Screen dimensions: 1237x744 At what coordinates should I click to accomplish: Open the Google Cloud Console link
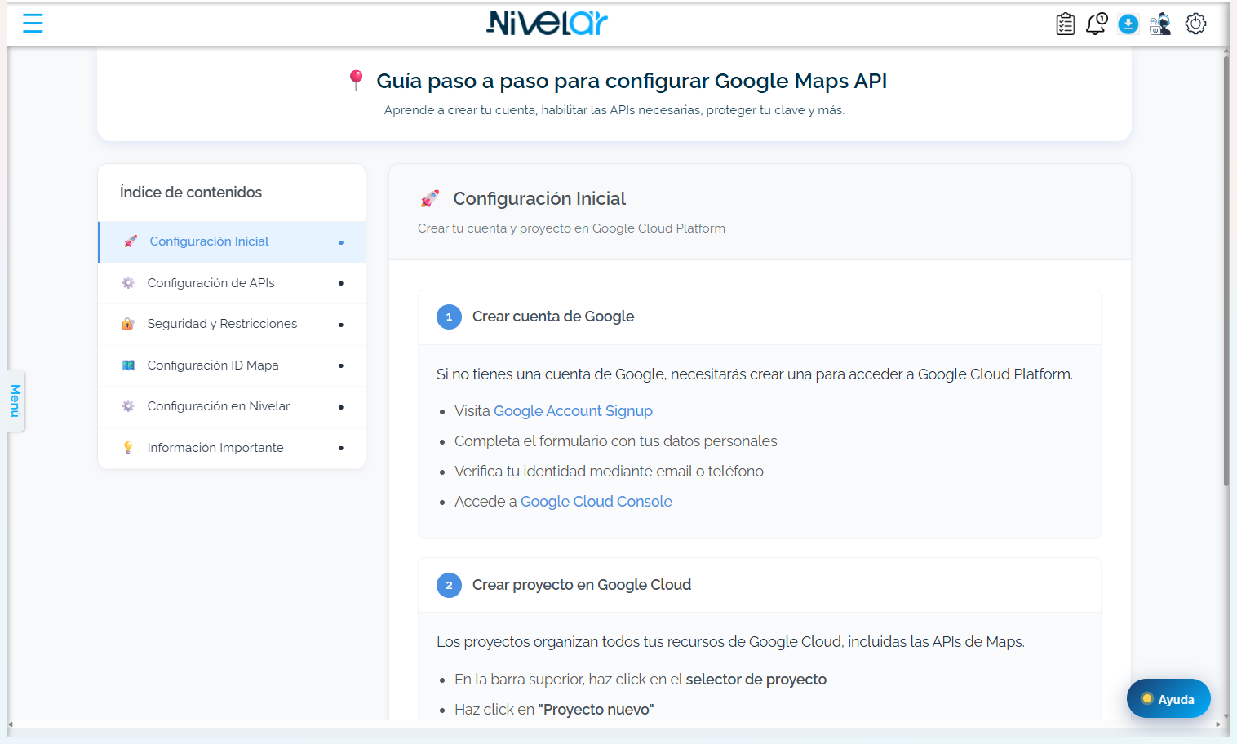click(596, 502)
